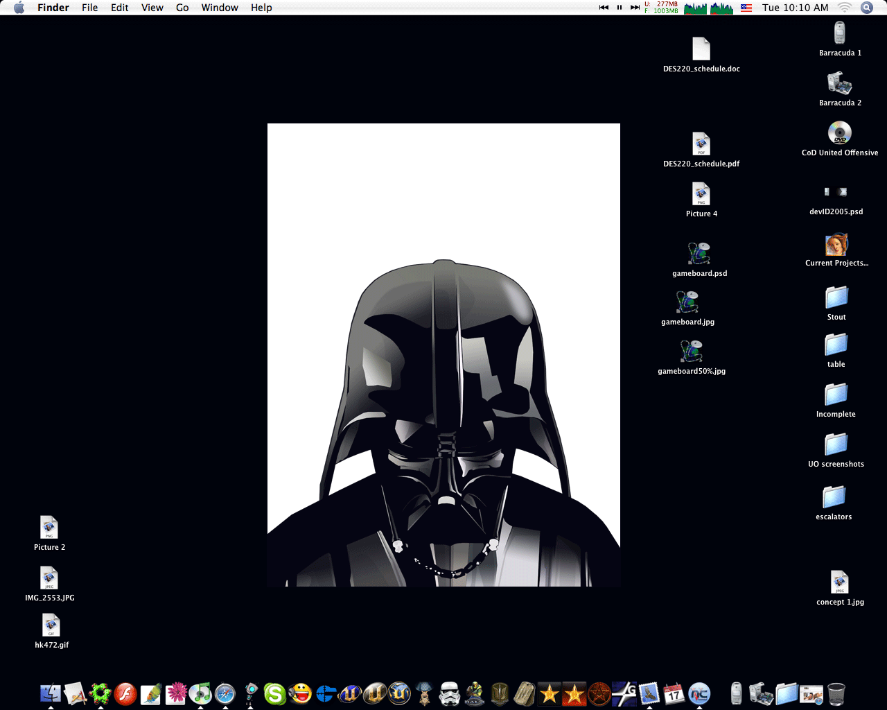Screen dimensions: 887x710
Task: Open iCal calendar in the dock
Action: [x=674, y=693]
